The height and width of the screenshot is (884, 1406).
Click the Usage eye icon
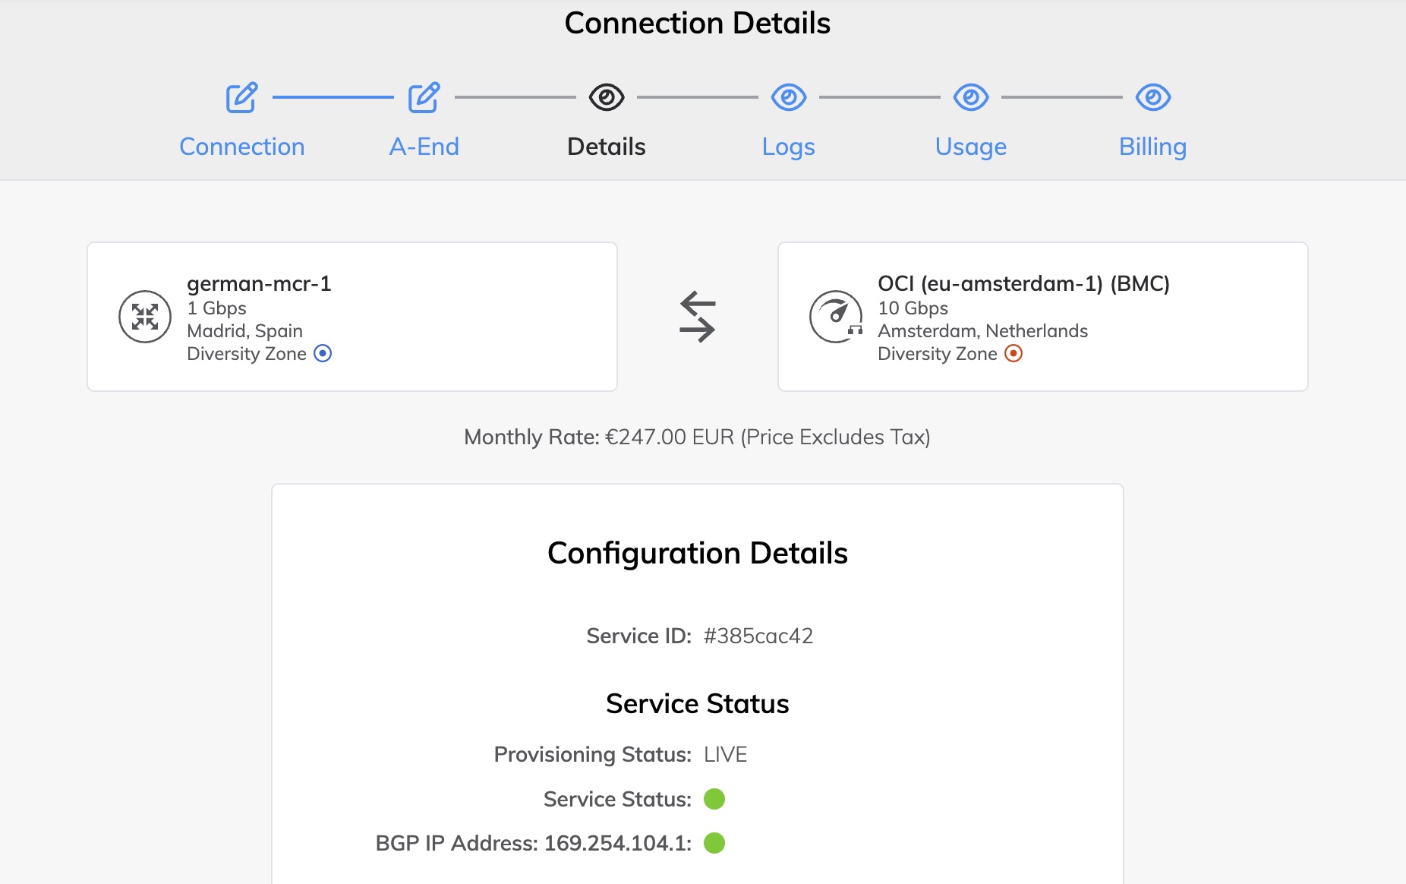pyautogui.click(x=971, y=96)
